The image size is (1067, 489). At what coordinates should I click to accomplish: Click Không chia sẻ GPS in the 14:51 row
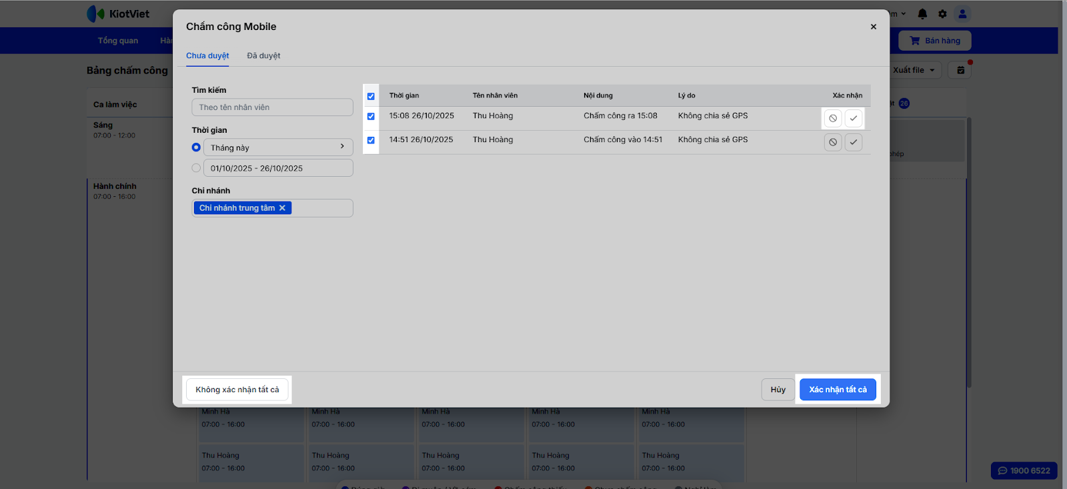713,140
